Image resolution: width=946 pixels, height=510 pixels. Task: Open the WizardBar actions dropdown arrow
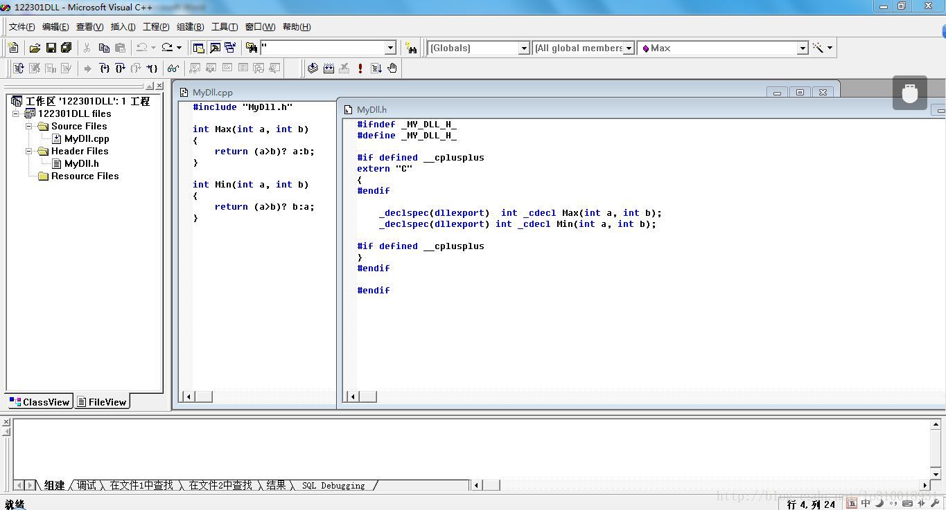pos(830,48)
